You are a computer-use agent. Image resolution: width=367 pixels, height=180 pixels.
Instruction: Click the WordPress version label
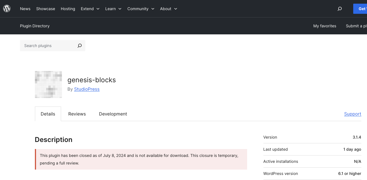click(281, 174)
